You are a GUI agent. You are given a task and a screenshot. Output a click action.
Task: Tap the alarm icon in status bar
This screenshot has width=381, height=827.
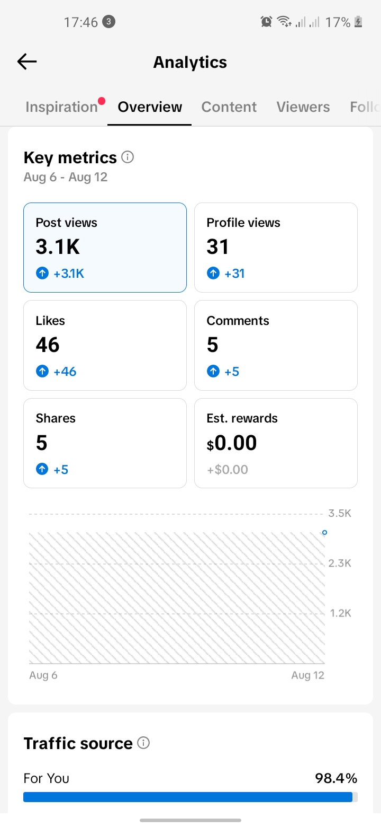tap(266, 22)
